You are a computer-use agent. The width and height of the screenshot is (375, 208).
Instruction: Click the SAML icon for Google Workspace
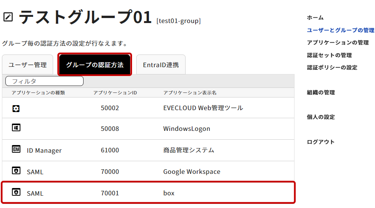coord(16,171)
